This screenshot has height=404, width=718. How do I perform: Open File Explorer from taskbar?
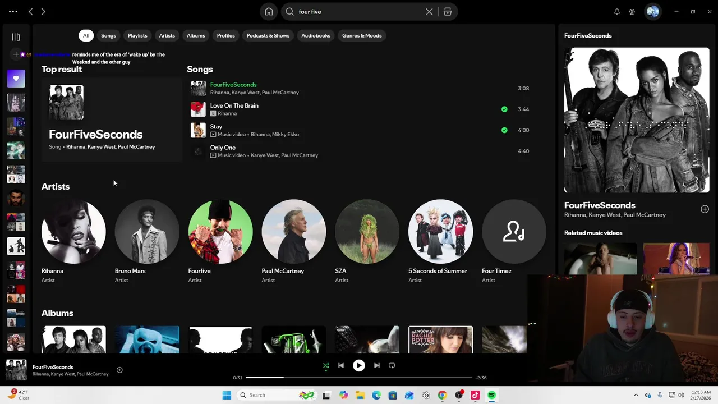click(360, 395)
